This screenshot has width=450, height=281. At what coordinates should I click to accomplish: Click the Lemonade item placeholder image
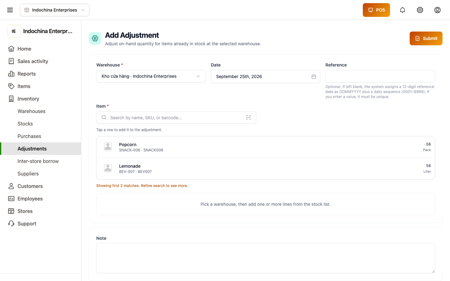point(108,168)
